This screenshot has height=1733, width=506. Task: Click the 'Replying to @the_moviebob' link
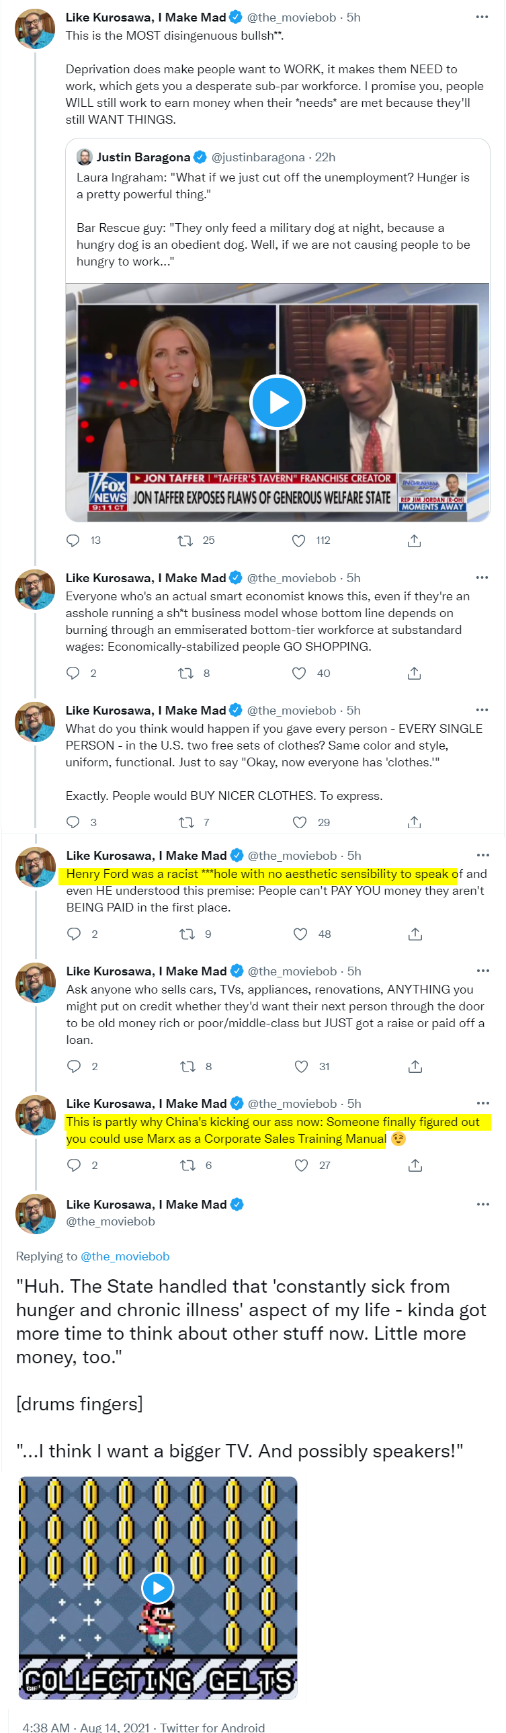click(x=124, y=1256)
